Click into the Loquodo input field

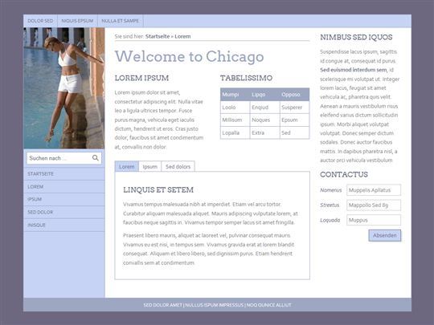point(374,220)
